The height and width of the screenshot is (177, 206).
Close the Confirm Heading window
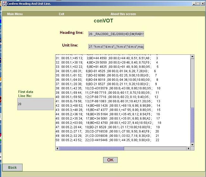click(x=203, y=4)
